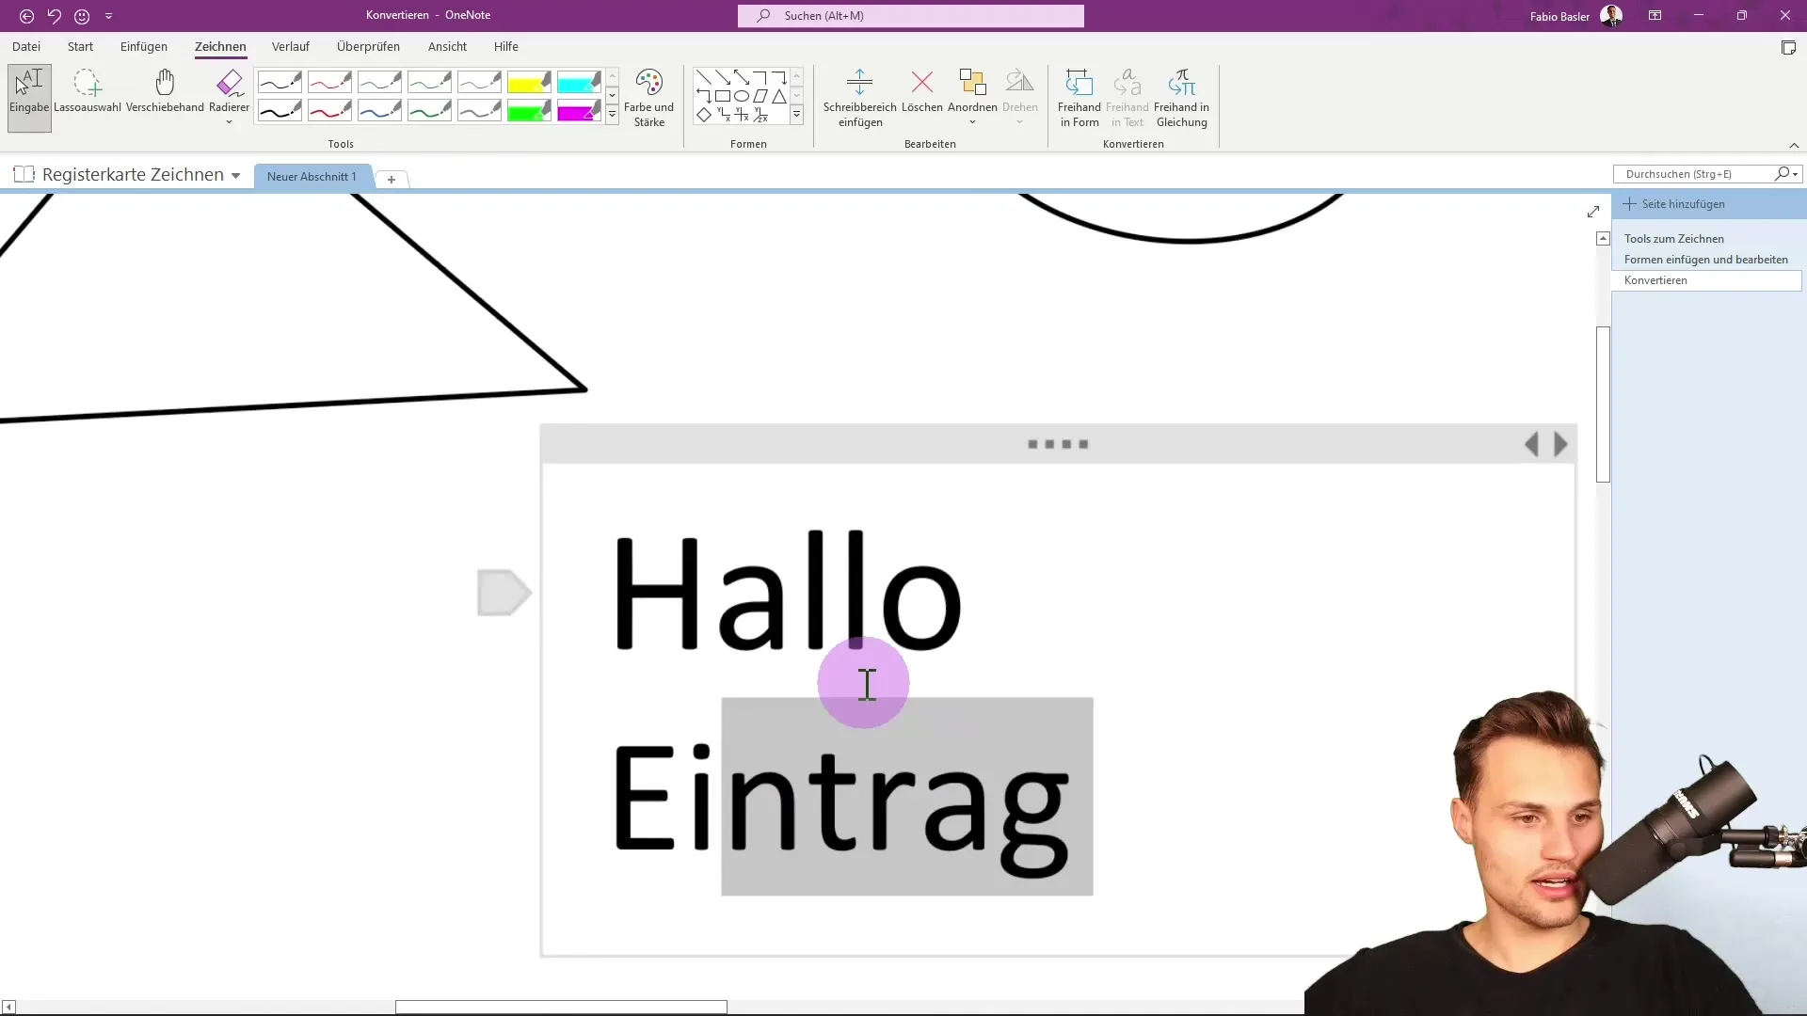Toggle full page view expand arrows

pyautogui.click(x=1593, y=212)
